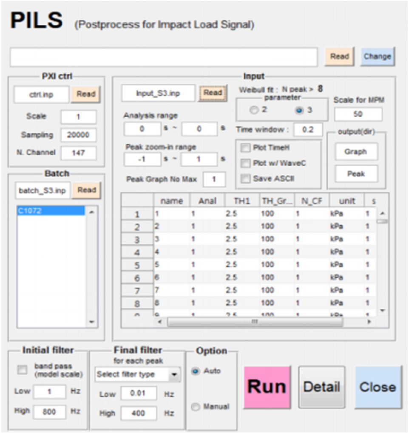Click the blue Close button
Image resolution: width=409 pixels, height=433 pixels.
378,387
